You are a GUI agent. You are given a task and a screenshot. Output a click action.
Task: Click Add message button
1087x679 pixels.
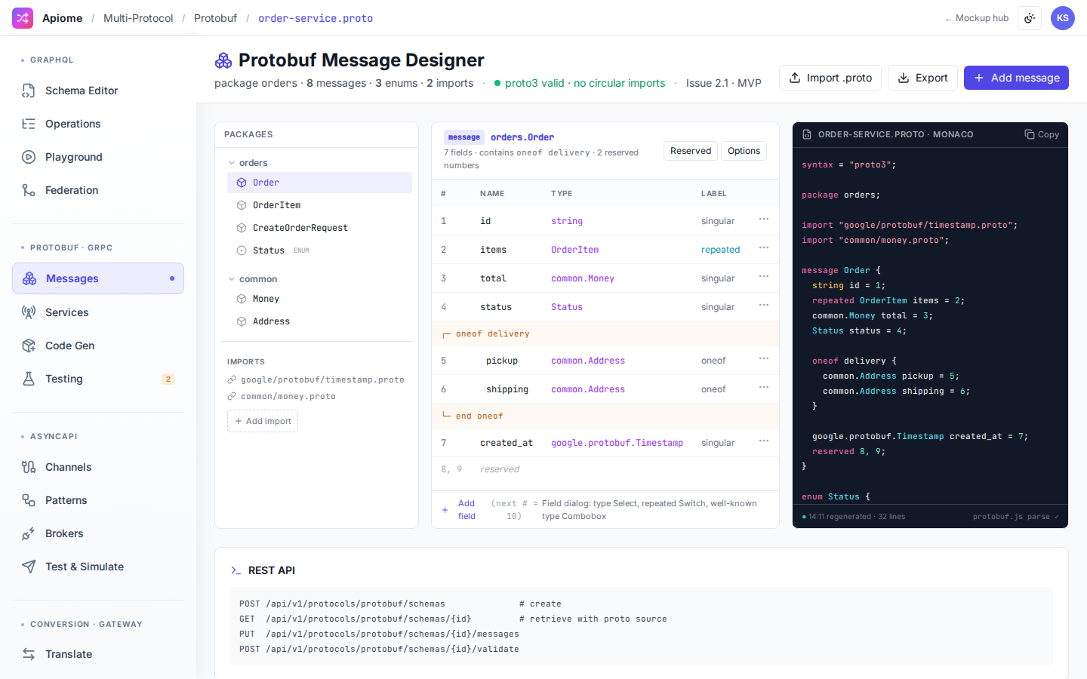coord(1016,78)
